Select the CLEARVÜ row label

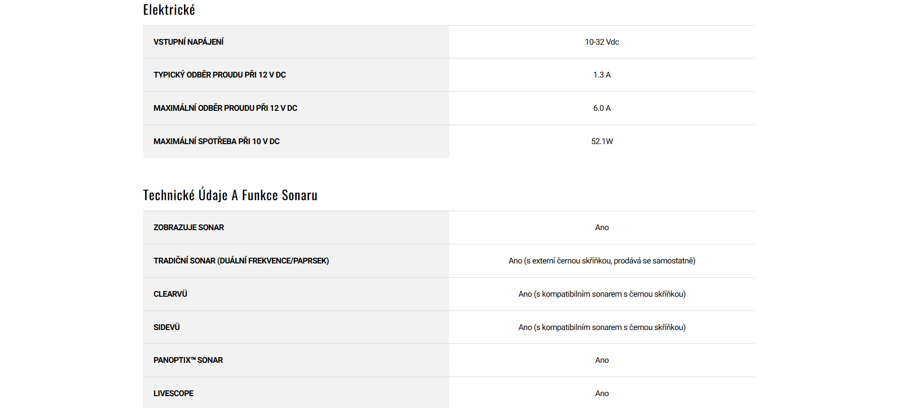pyautogui.click(x=170, y=294)
